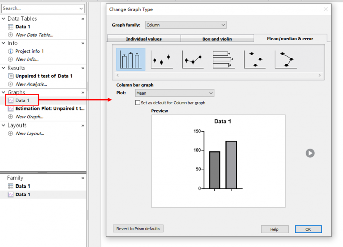Confirm with the OK button
Image resolution: width=343 pixels, height=247 pixels.
pyautogui.click(x=308, y=229)
